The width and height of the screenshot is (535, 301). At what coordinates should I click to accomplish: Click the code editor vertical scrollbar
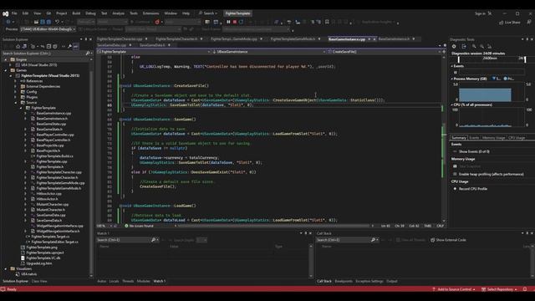(x=444, y=140)
